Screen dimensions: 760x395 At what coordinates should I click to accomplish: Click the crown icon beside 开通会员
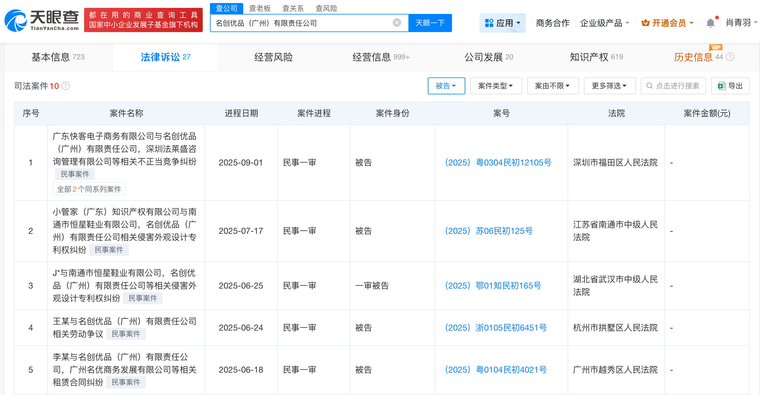(x=646, y=22)
